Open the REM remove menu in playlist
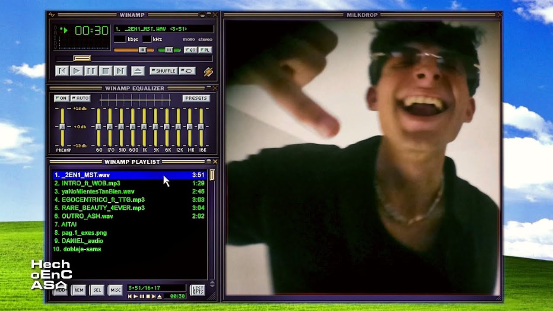The image size is (553, 311). (x=79, y=290)
